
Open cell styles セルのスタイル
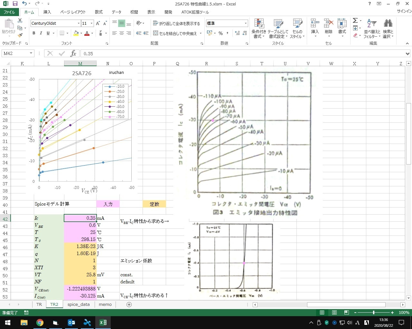297,29
